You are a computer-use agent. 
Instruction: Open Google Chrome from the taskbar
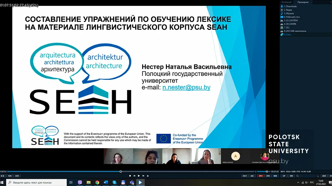(x=97, y=182)
